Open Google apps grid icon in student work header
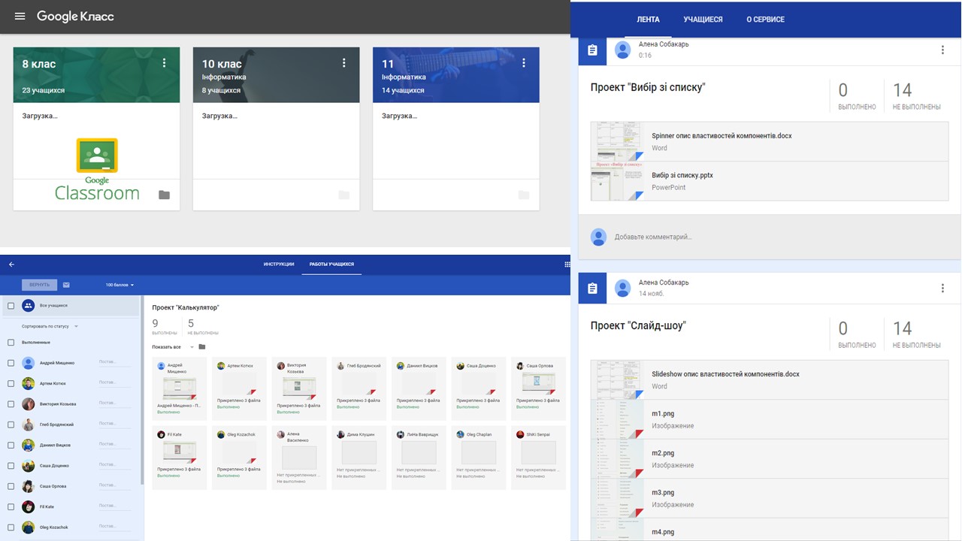The width and height of the screenshot is (962, 541). (567, 264)
